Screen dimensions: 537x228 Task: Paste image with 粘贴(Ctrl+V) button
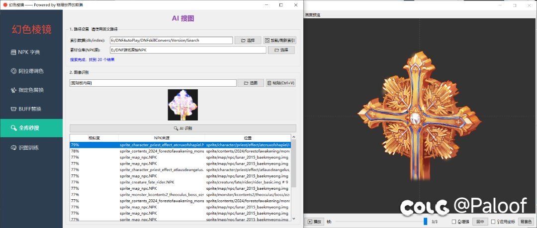point(280,83)
